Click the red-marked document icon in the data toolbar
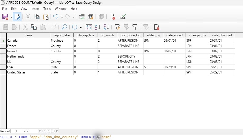Viewport: 243px width, 140px height. click(157, 27)
